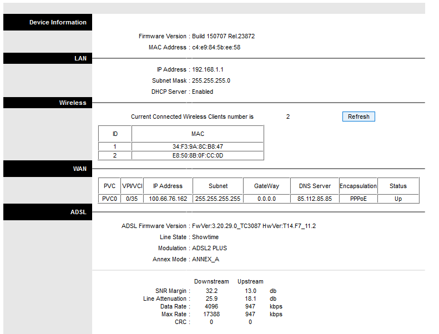Viewport: 439px width, 334px height.
Task: Click the Encapsulation column header
Action: [x=359, y=186]
